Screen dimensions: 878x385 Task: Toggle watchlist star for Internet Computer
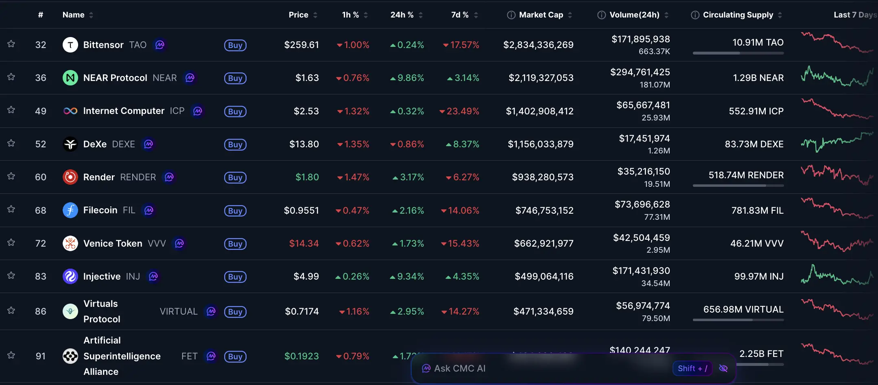(11, 110)
